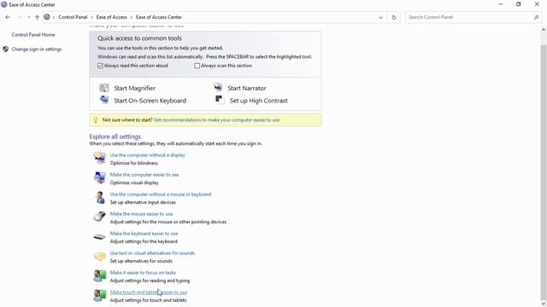
Task: Open 'Use the computer without a mouse or keyboard'
Action: [x=161, y=194]
